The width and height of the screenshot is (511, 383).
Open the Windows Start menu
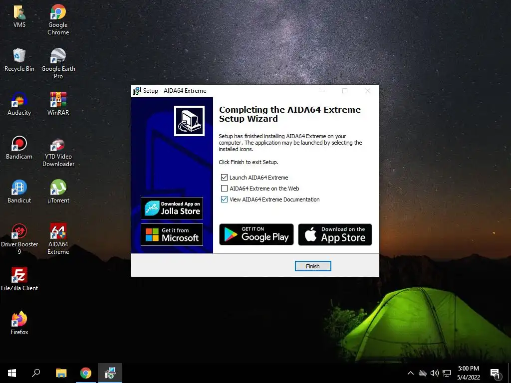pos(12,373)
